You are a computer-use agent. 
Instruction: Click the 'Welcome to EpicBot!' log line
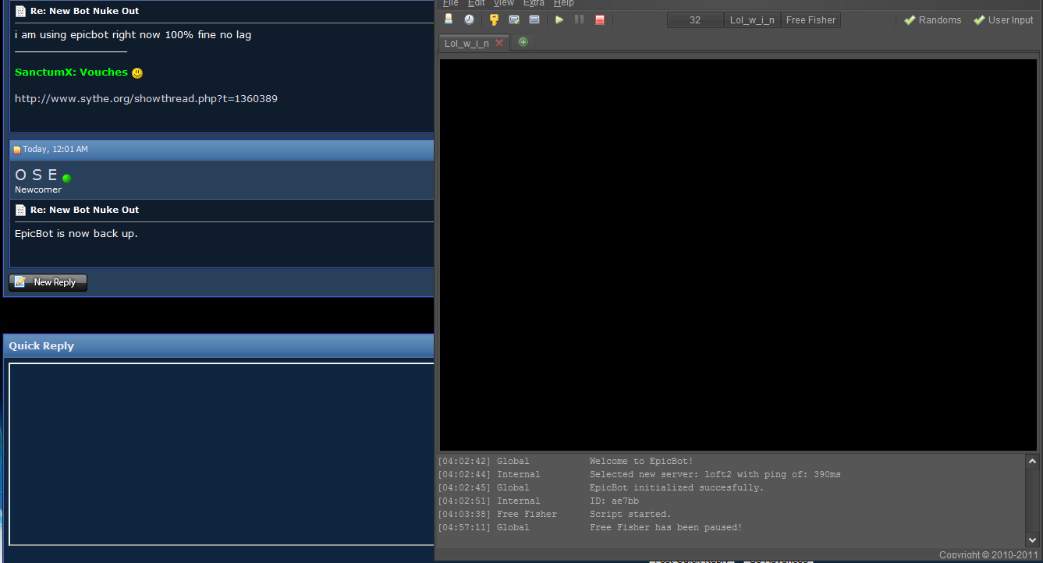point(641,462)
